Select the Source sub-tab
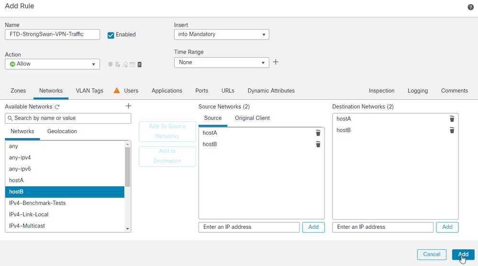The height and width of the screenshot is (266, 478). pyautogui.click(x=213, y=118)
